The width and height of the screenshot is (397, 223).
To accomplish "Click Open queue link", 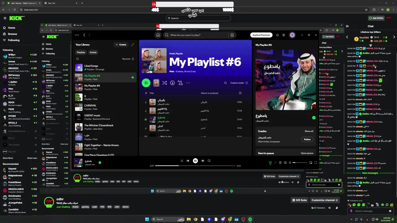I will click(x=307, y=153).
